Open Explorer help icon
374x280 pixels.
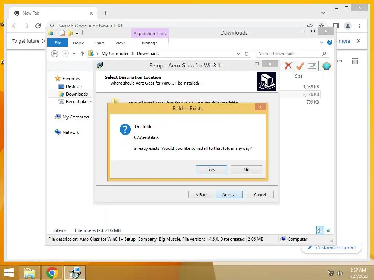[x=330, y=42]
